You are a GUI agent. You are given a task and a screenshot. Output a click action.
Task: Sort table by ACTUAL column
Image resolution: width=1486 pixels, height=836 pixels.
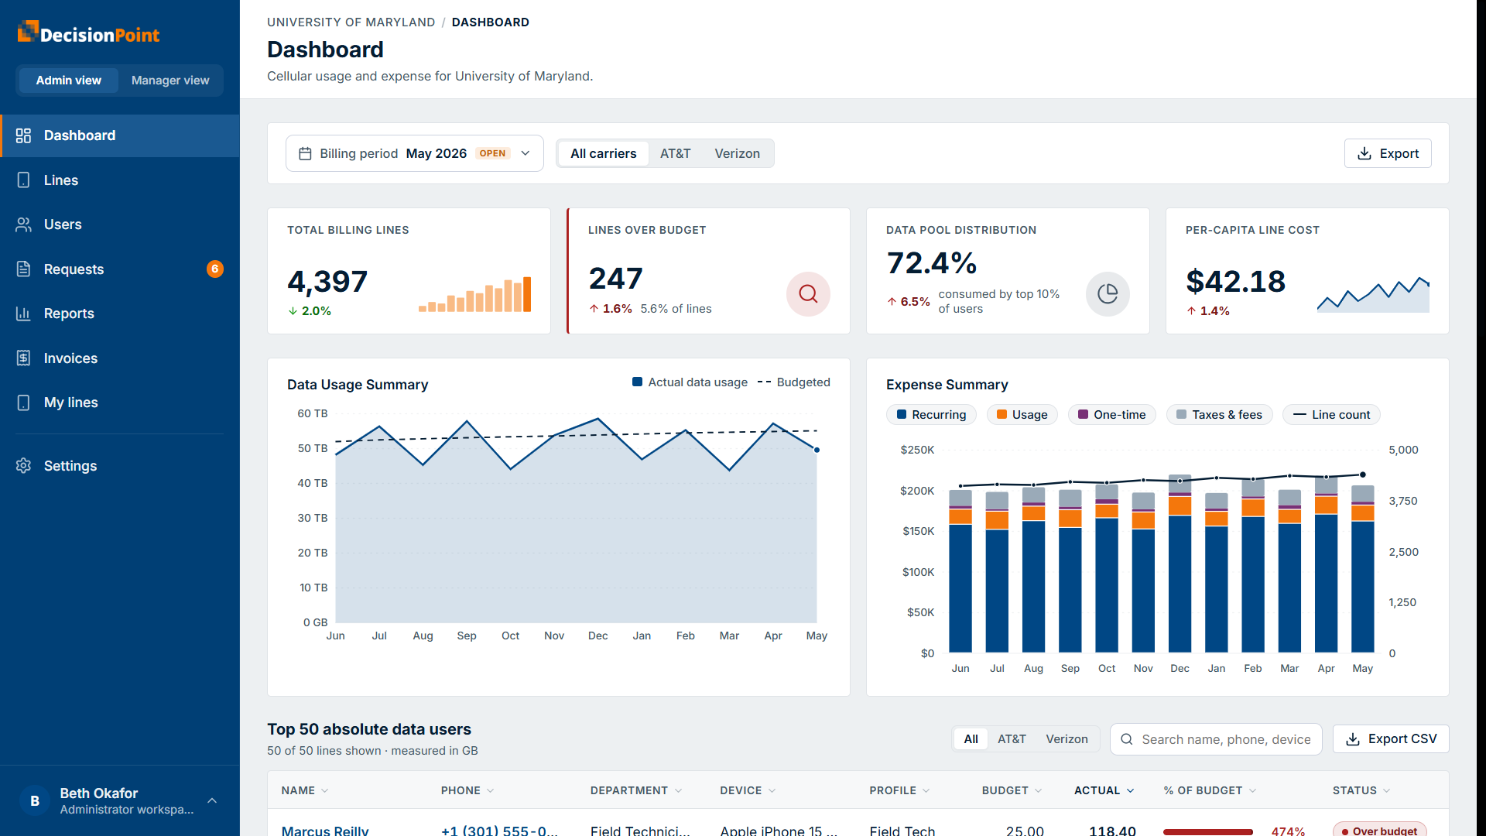tap(1104, 790)
